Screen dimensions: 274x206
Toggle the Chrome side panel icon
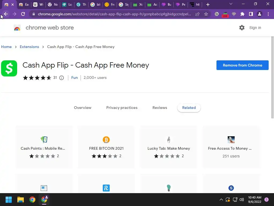(x=251, y=14)
